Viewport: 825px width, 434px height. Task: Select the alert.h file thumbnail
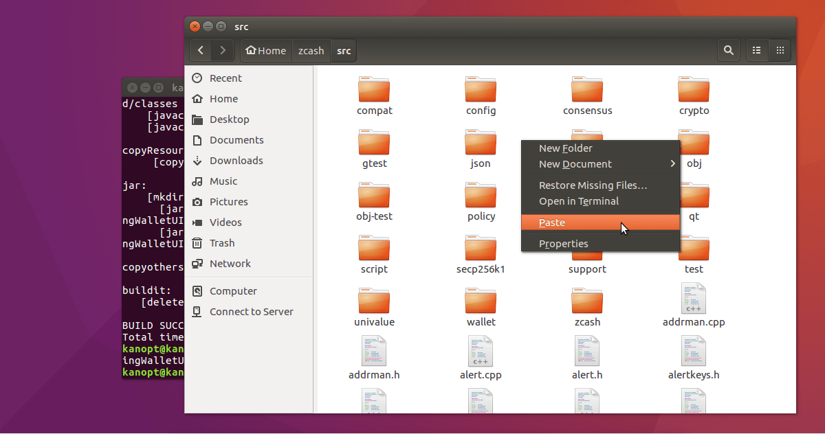click(587, 352)
